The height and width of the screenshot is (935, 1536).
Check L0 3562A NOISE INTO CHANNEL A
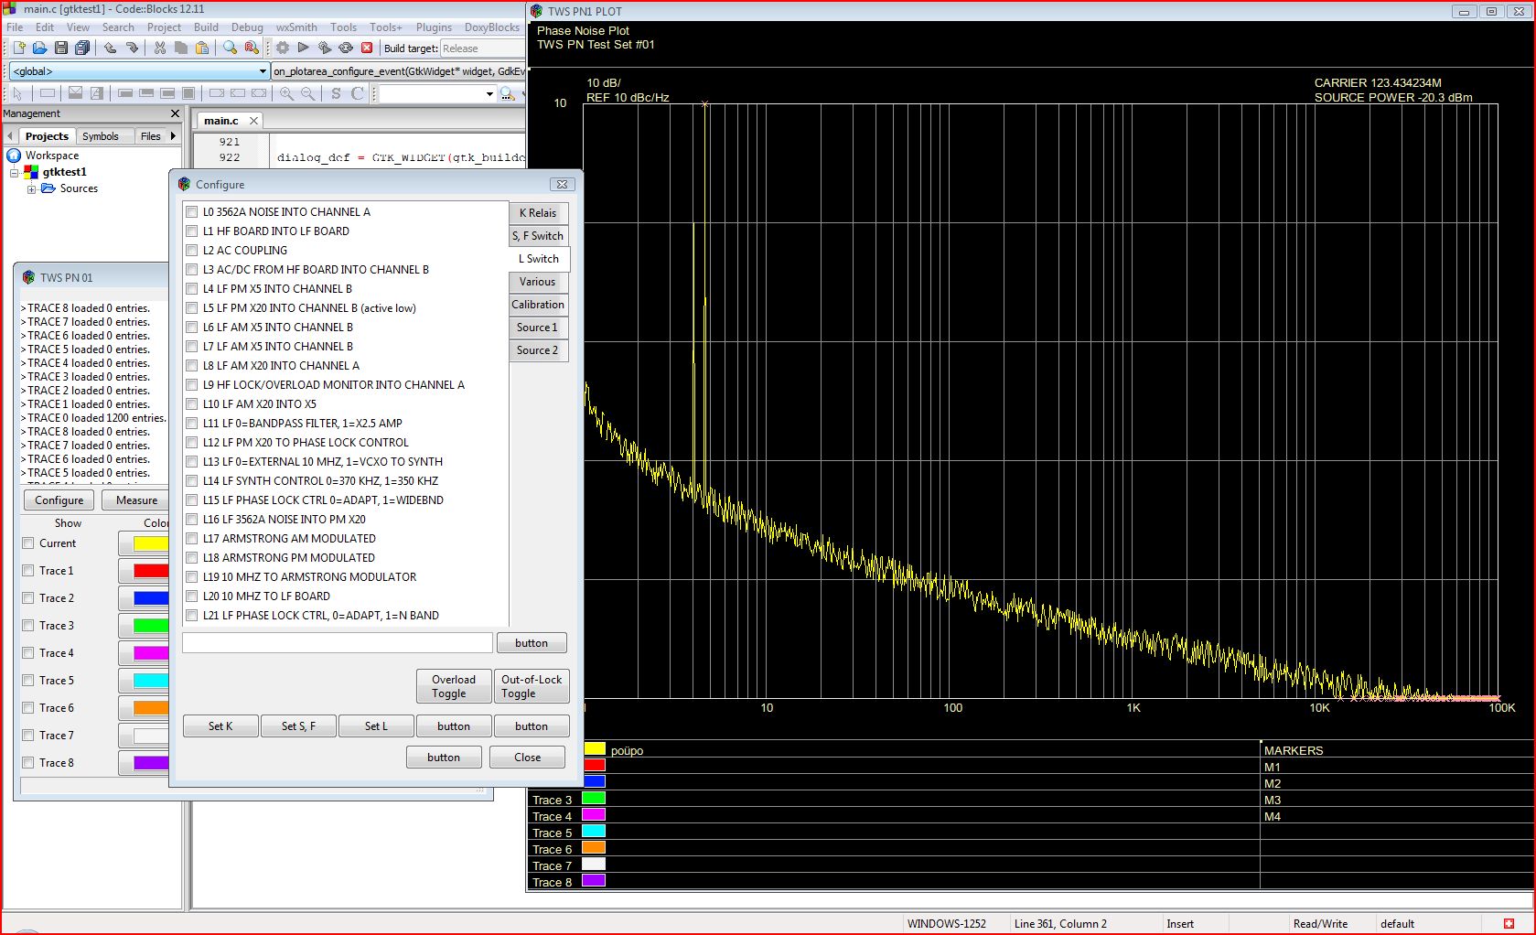pos(192,212)
